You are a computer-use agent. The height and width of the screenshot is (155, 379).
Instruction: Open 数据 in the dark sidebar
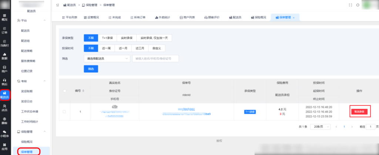point(4,57)
